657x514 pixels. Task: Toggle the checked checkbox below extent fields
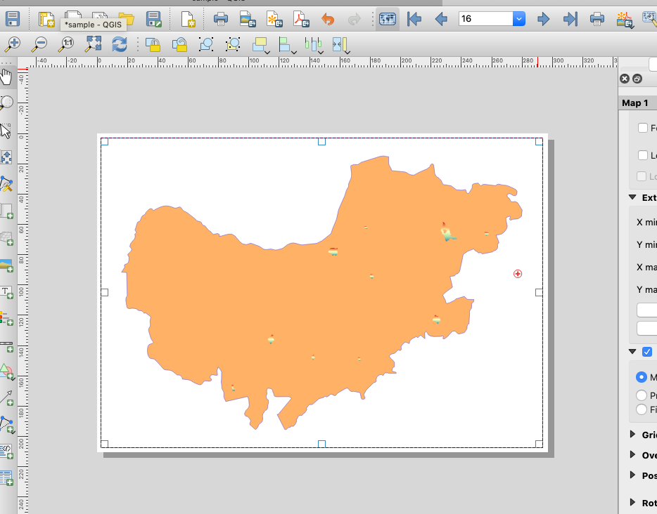tap(647, 352)
